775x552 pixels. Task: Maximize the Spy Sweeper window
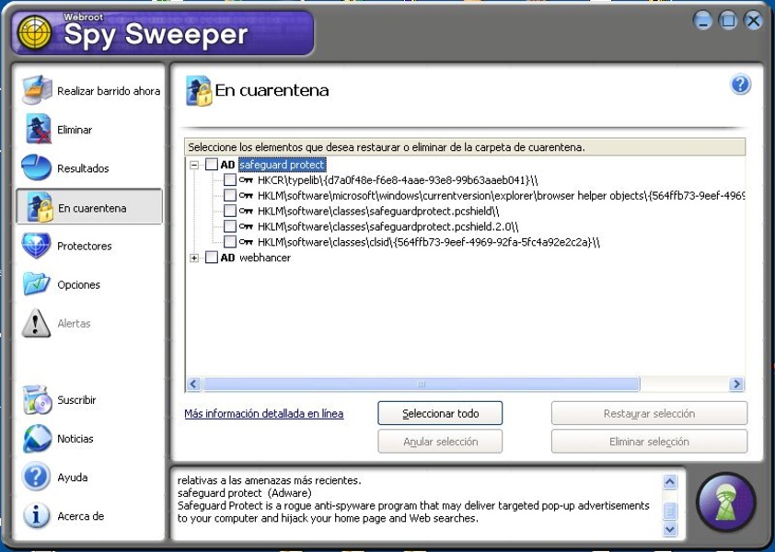(x=727, y=20)
